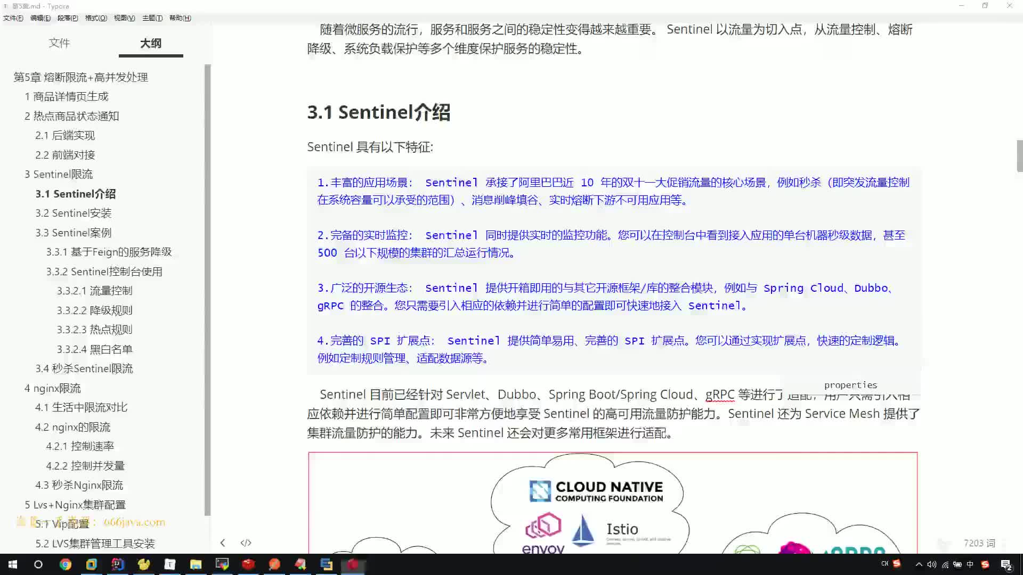This screenshot has height=575, width=1023.
Task: Open the red cube (Redis) taskbar icon
Action: pos(248,564)
